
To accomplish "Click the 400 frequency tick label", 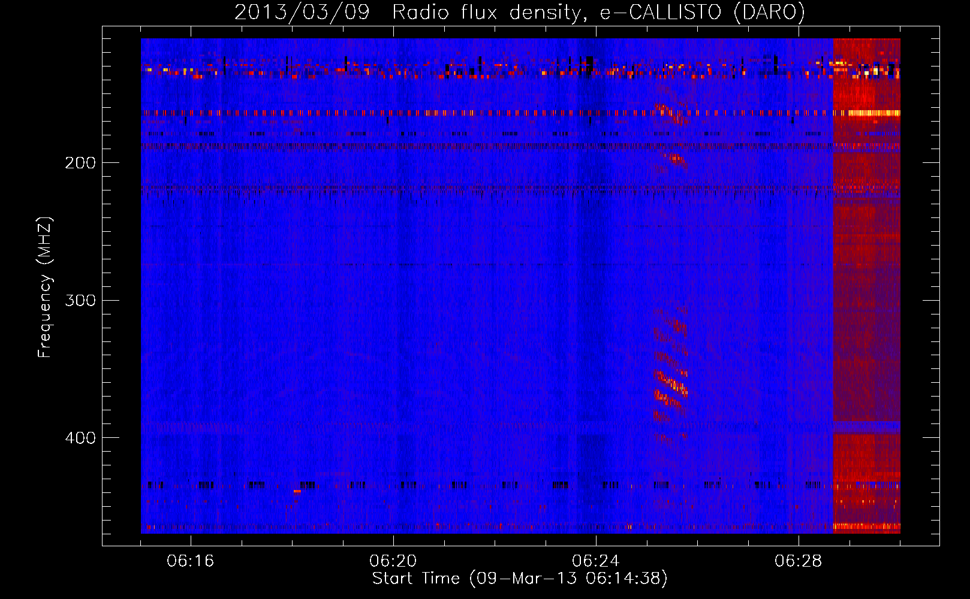I will [80, 438].
